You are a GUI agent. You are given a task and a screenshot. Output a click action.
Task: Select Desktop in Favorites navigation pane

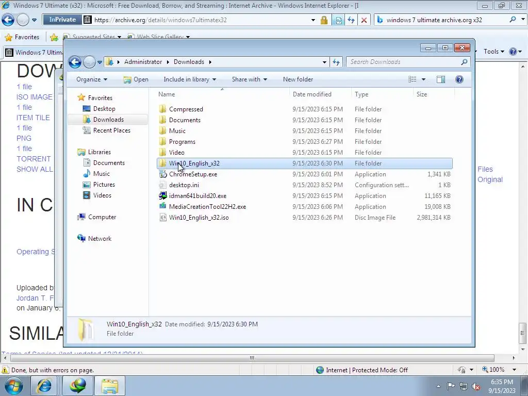point(104,108)
